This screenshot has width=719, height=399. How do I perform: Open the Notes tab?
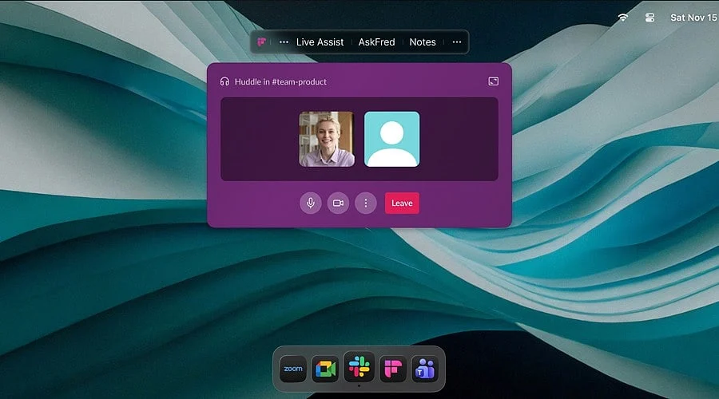click(423, 42)
